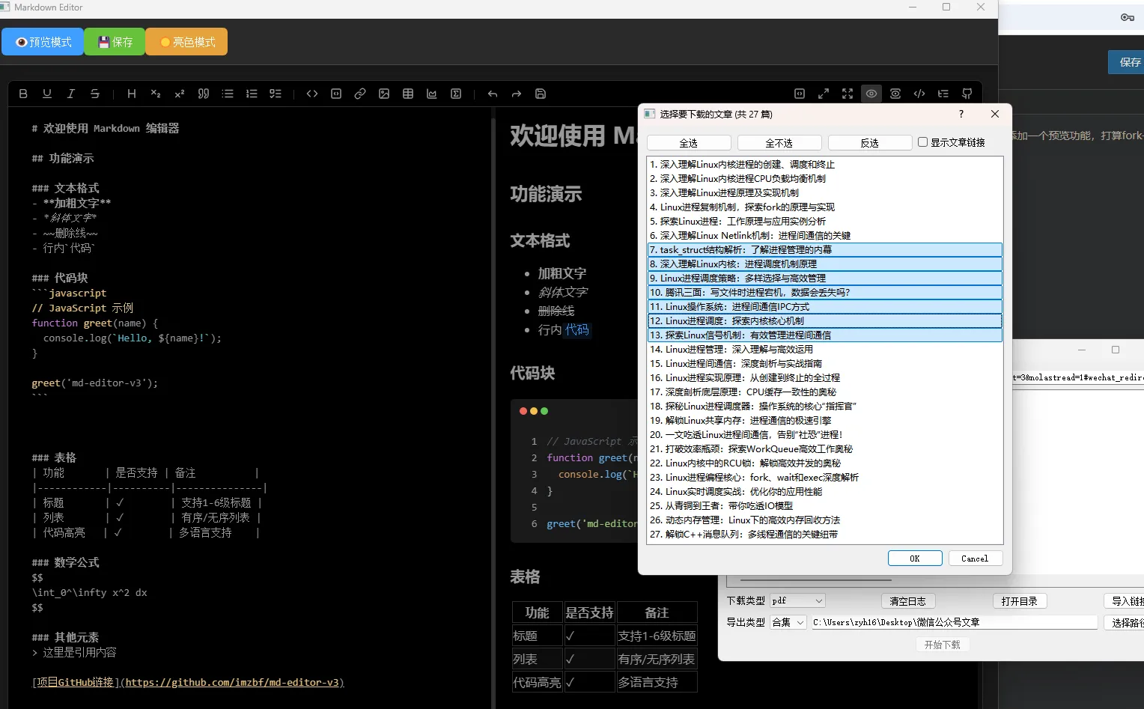The height and width of the screenshot is (709, 1144).
Task: Open the 导出类型 合集 dropdown
Action: (x=789, y=622)
